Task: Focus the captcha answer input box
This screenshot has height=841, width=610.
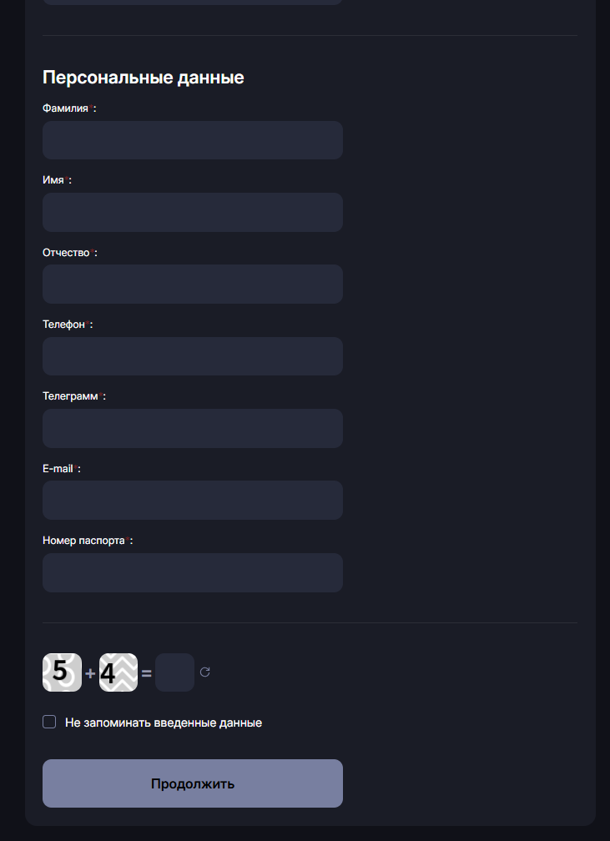Action: pos(174,672)
